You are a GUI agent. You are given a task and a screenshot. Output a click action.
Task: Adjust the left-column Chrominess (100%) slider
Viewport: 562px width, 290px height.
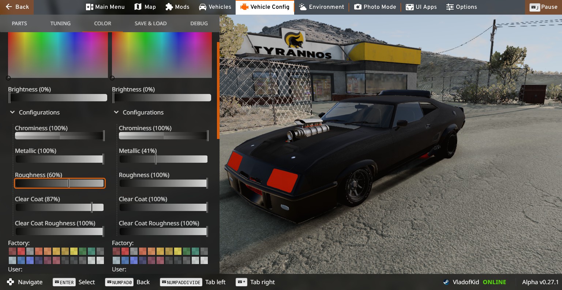60,136
